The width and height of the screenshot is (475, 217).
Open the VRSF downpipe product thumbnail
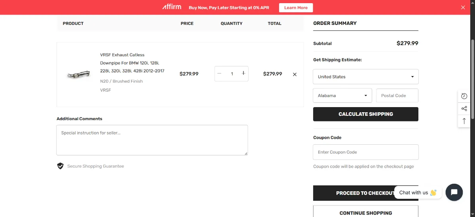(79, 74)
